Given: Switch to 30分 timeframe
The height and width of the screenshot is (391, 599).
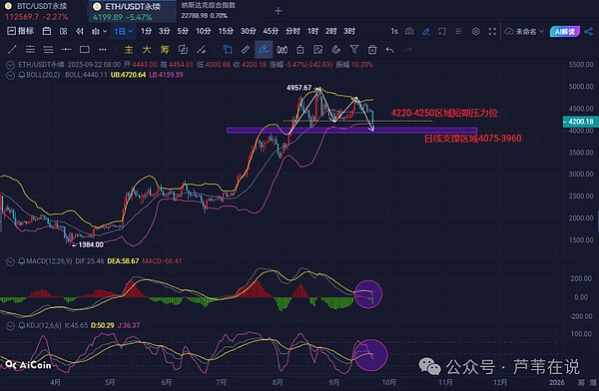Looking at the screenshot, I should tap(248, 31).
